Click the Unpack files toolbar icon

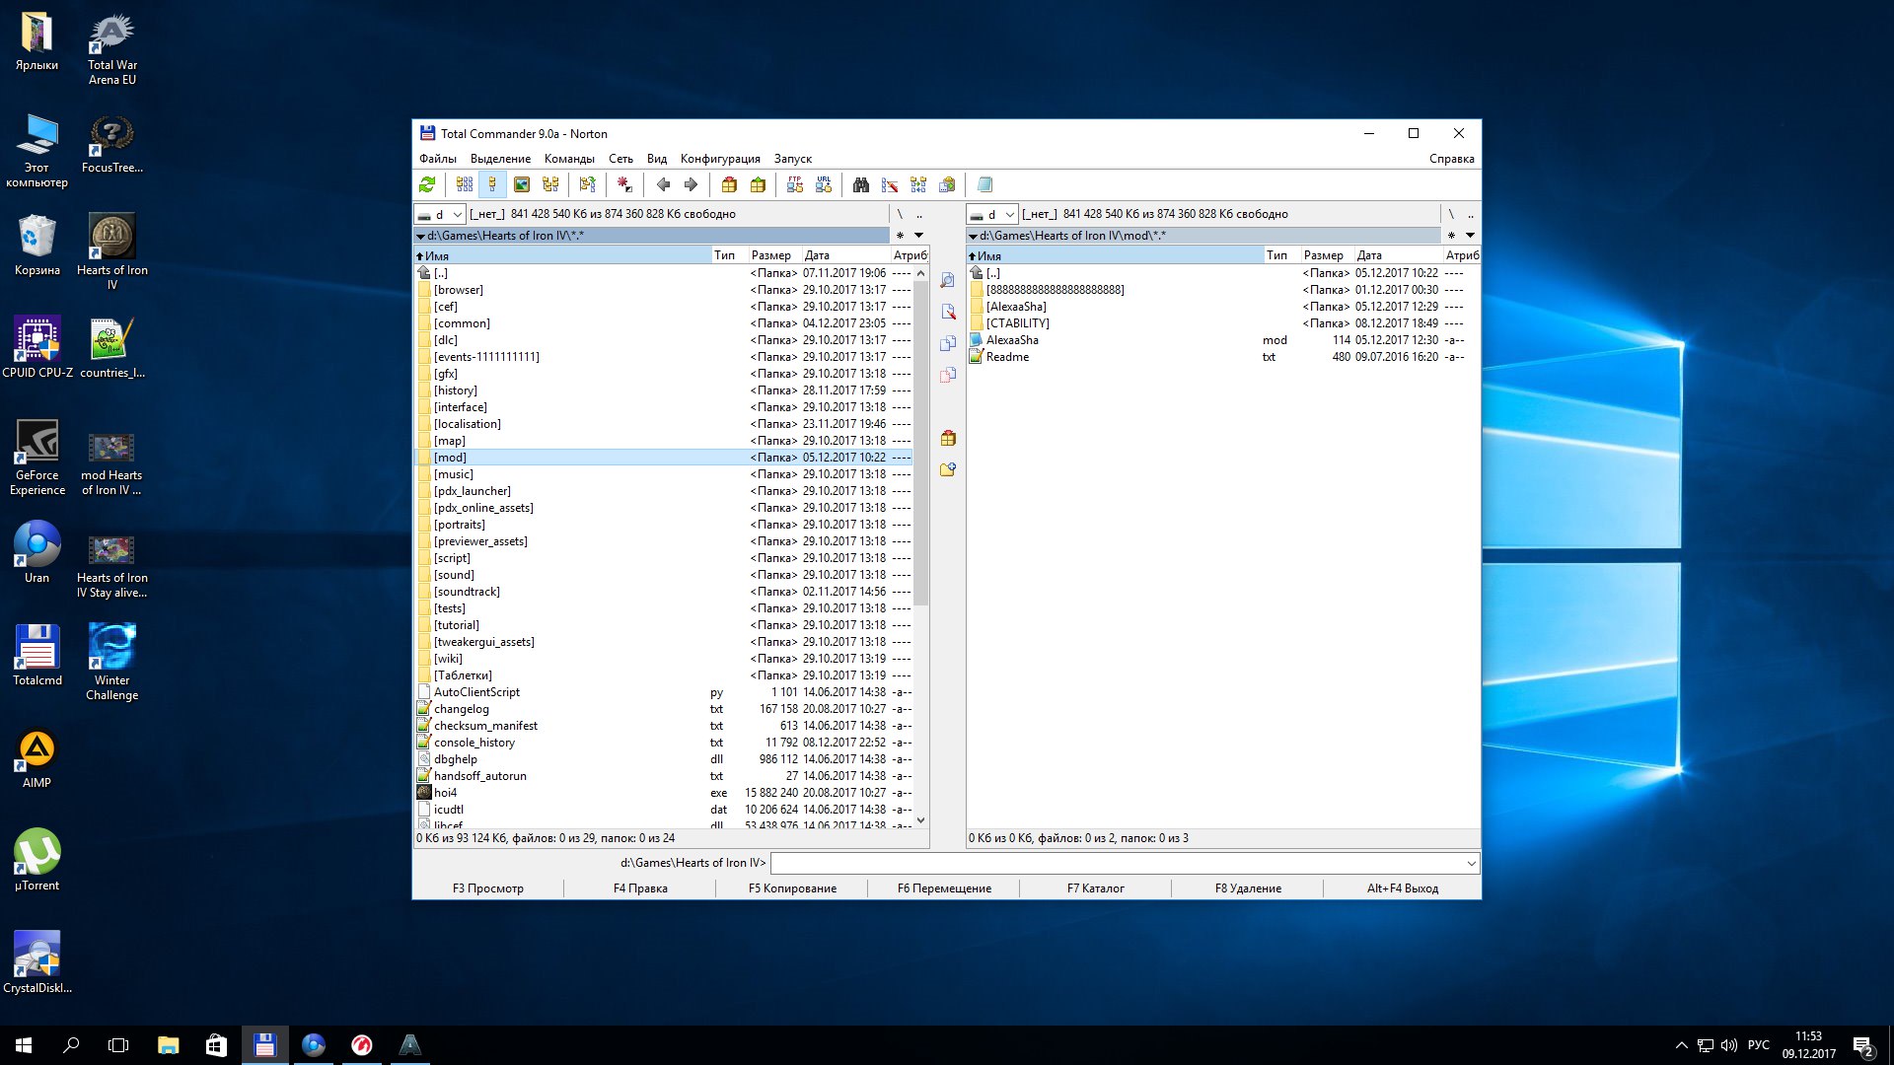758,184
